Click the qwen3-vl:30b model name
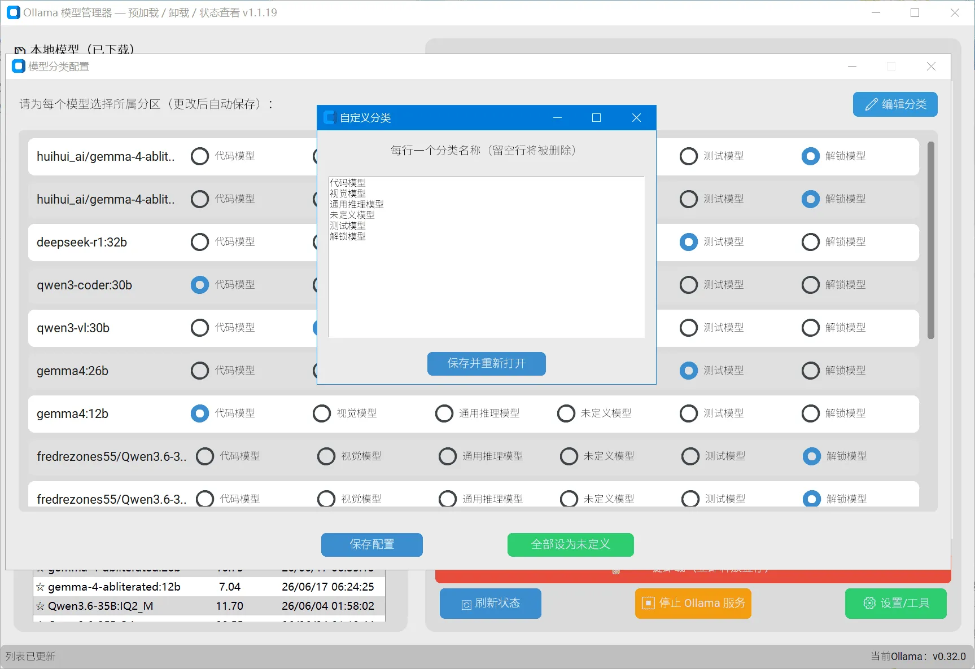The width and height of the screenshot is (975, 669). click(x=73, y=328)
